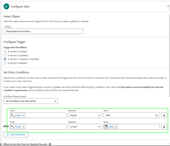The height and width of the screenshot is (146, 170).
Task: Click the False value text
Action: (111, 127)
